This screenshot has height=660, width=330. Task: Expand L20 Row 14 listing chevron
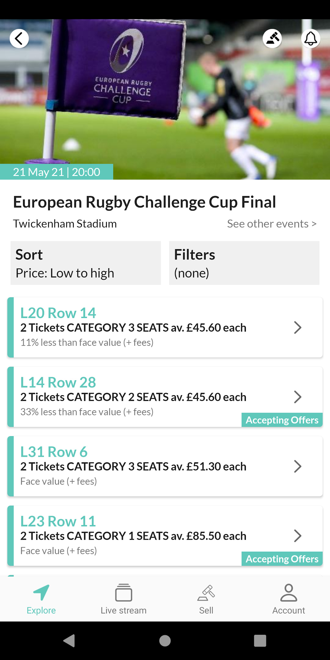pos(298,327)
